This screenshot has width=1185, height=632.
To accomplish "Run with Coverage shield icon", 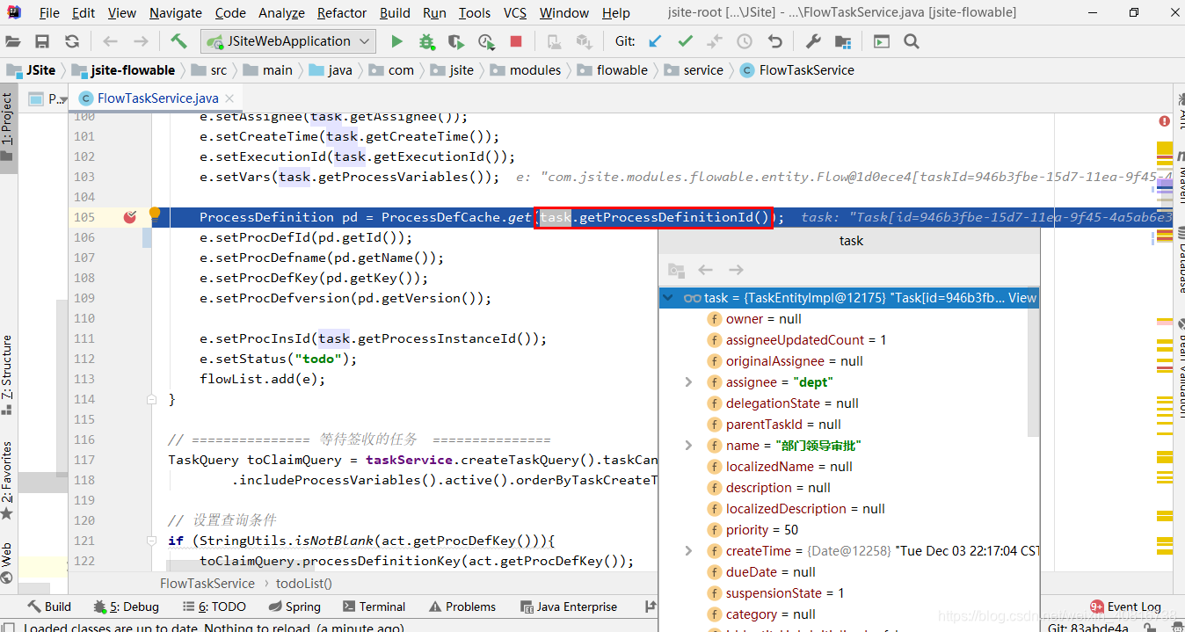I will pos(455,41).
